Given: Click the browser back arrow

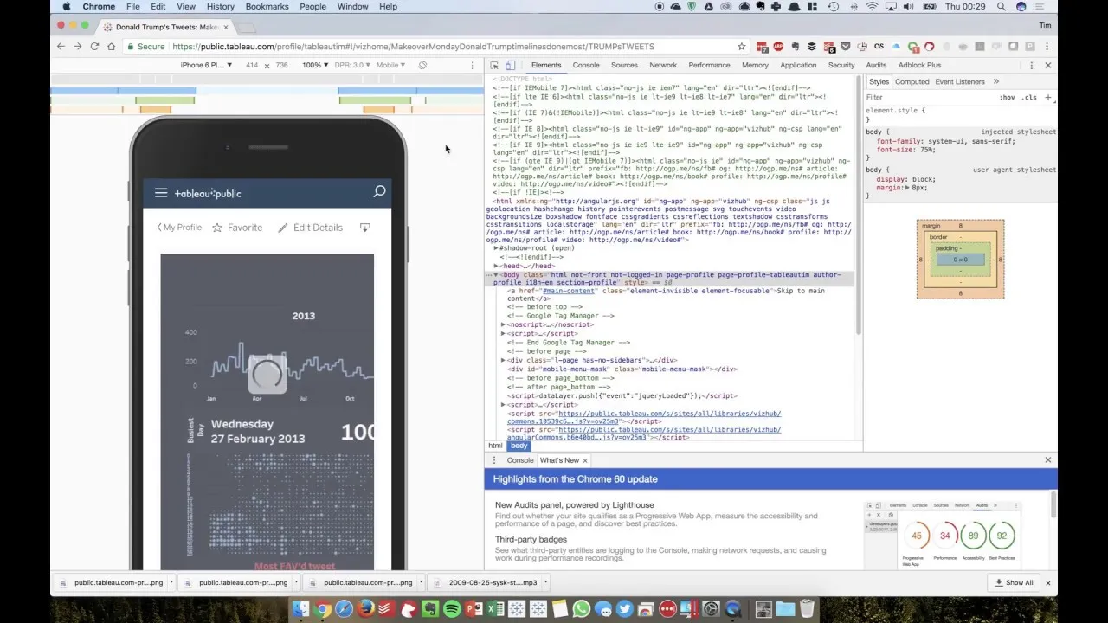Looking at the screenshot, I should click(61, 47).
